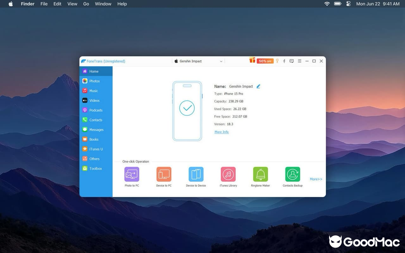The image size is (405, 253).
Task: Maximize the FoneTrans window
Action: point(314,61)
